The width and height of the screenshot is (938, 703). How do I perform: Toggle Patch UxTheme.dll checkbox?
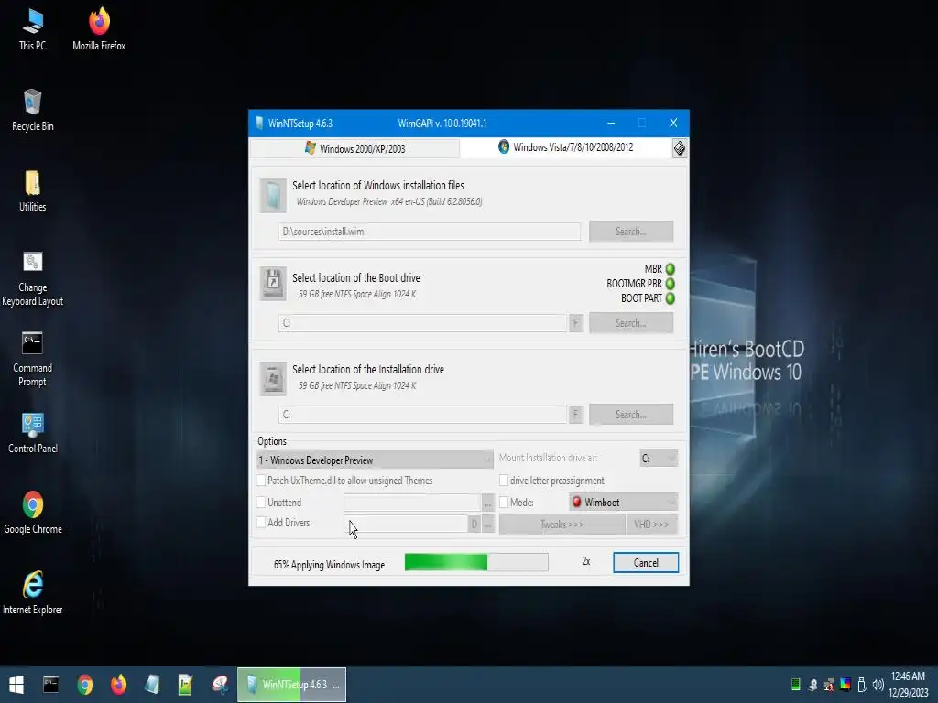tap(261, 480)
